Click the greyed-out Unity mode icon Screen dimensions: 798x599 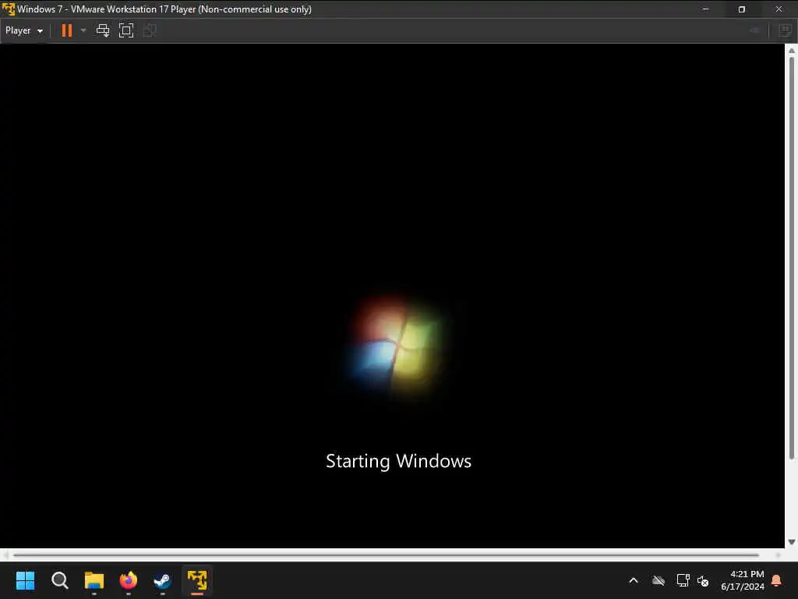[x=150, y=30]
